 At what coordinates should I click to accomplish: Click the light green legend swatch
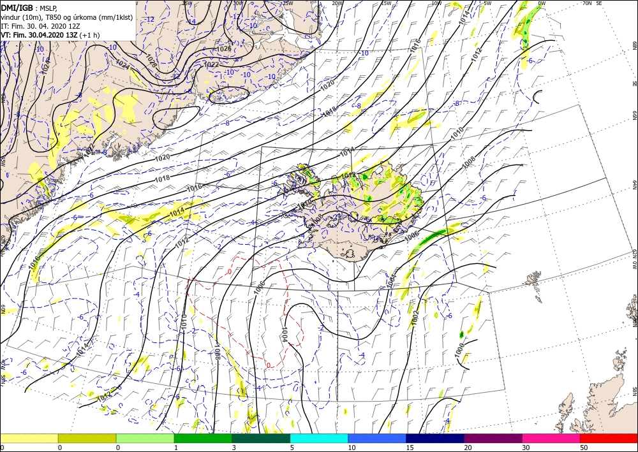145,438
